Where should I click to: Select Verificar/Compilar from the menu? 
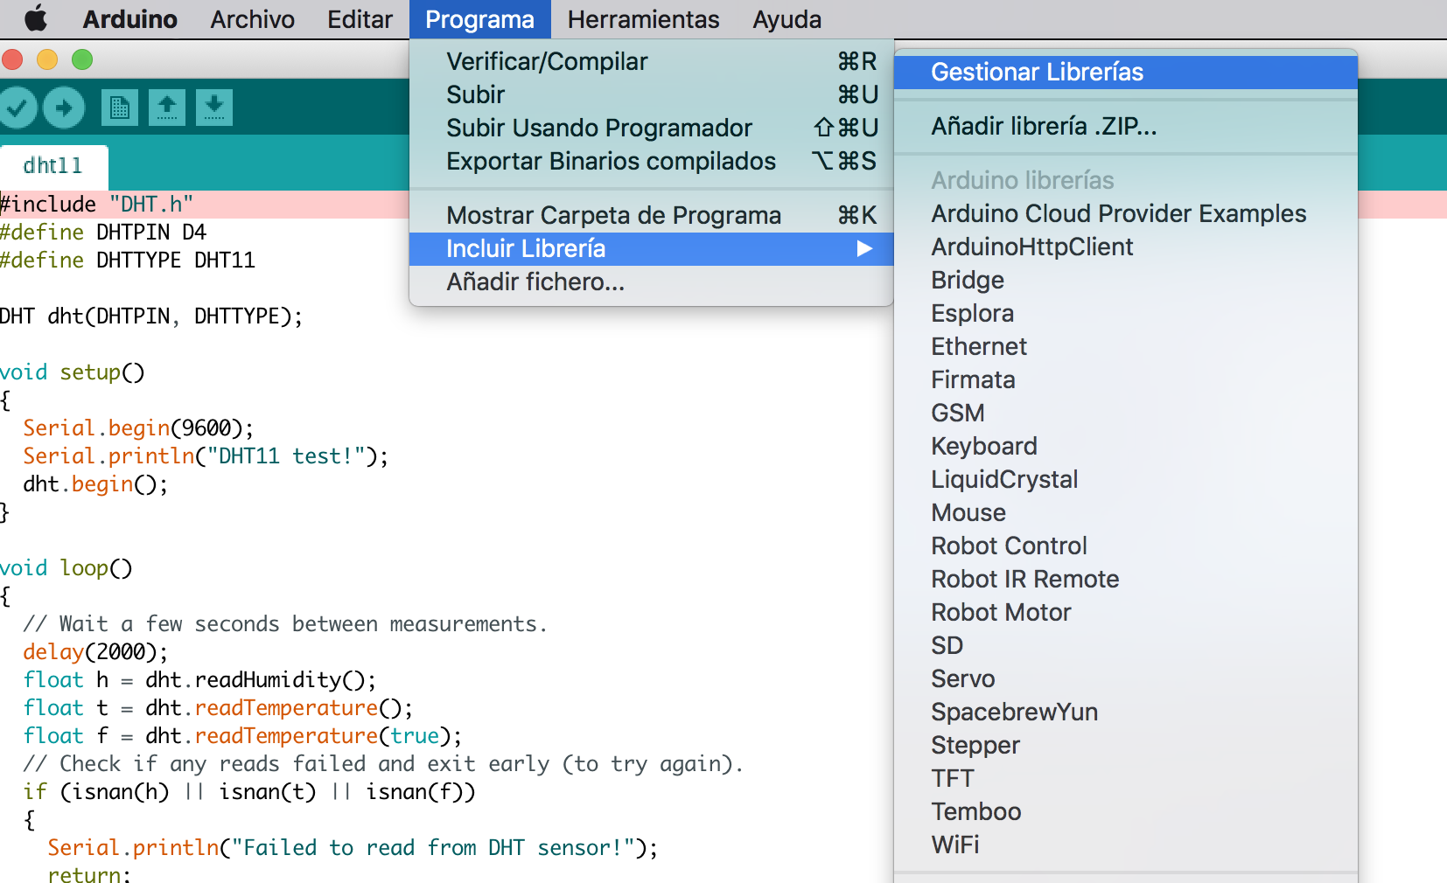click(652, 61)
